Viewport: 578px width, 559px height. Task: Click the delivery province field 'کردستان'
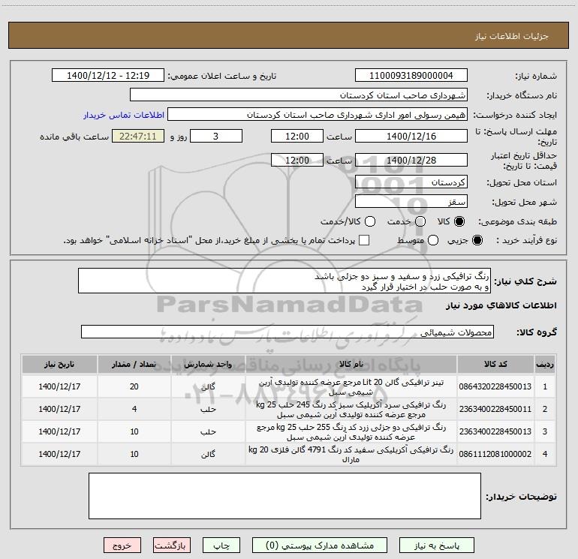click(x=411, y=182)
